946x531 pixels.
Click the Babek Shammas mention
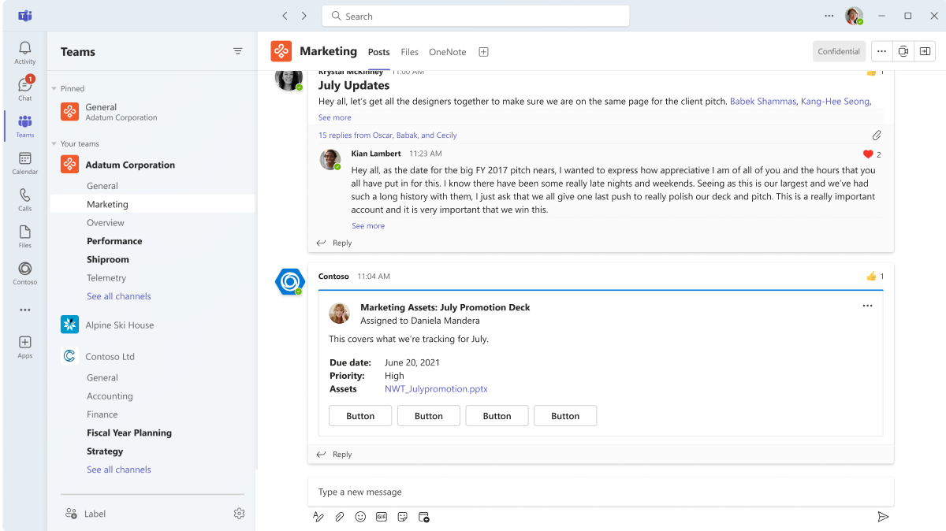tap(763, 102)
